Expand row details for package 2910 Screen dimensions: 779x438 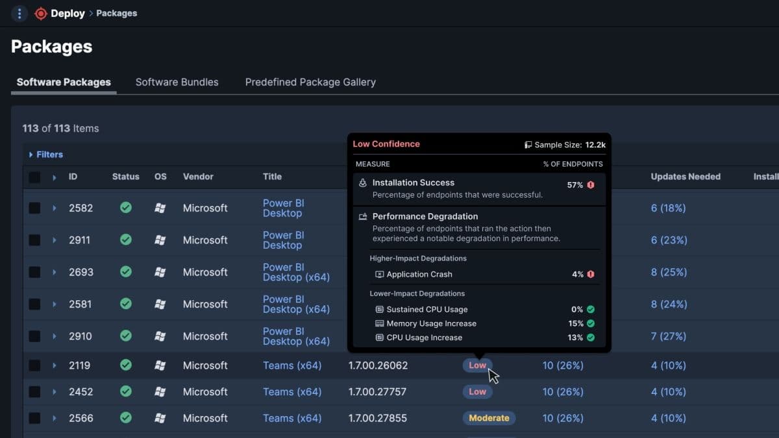[x=55, y=336]
